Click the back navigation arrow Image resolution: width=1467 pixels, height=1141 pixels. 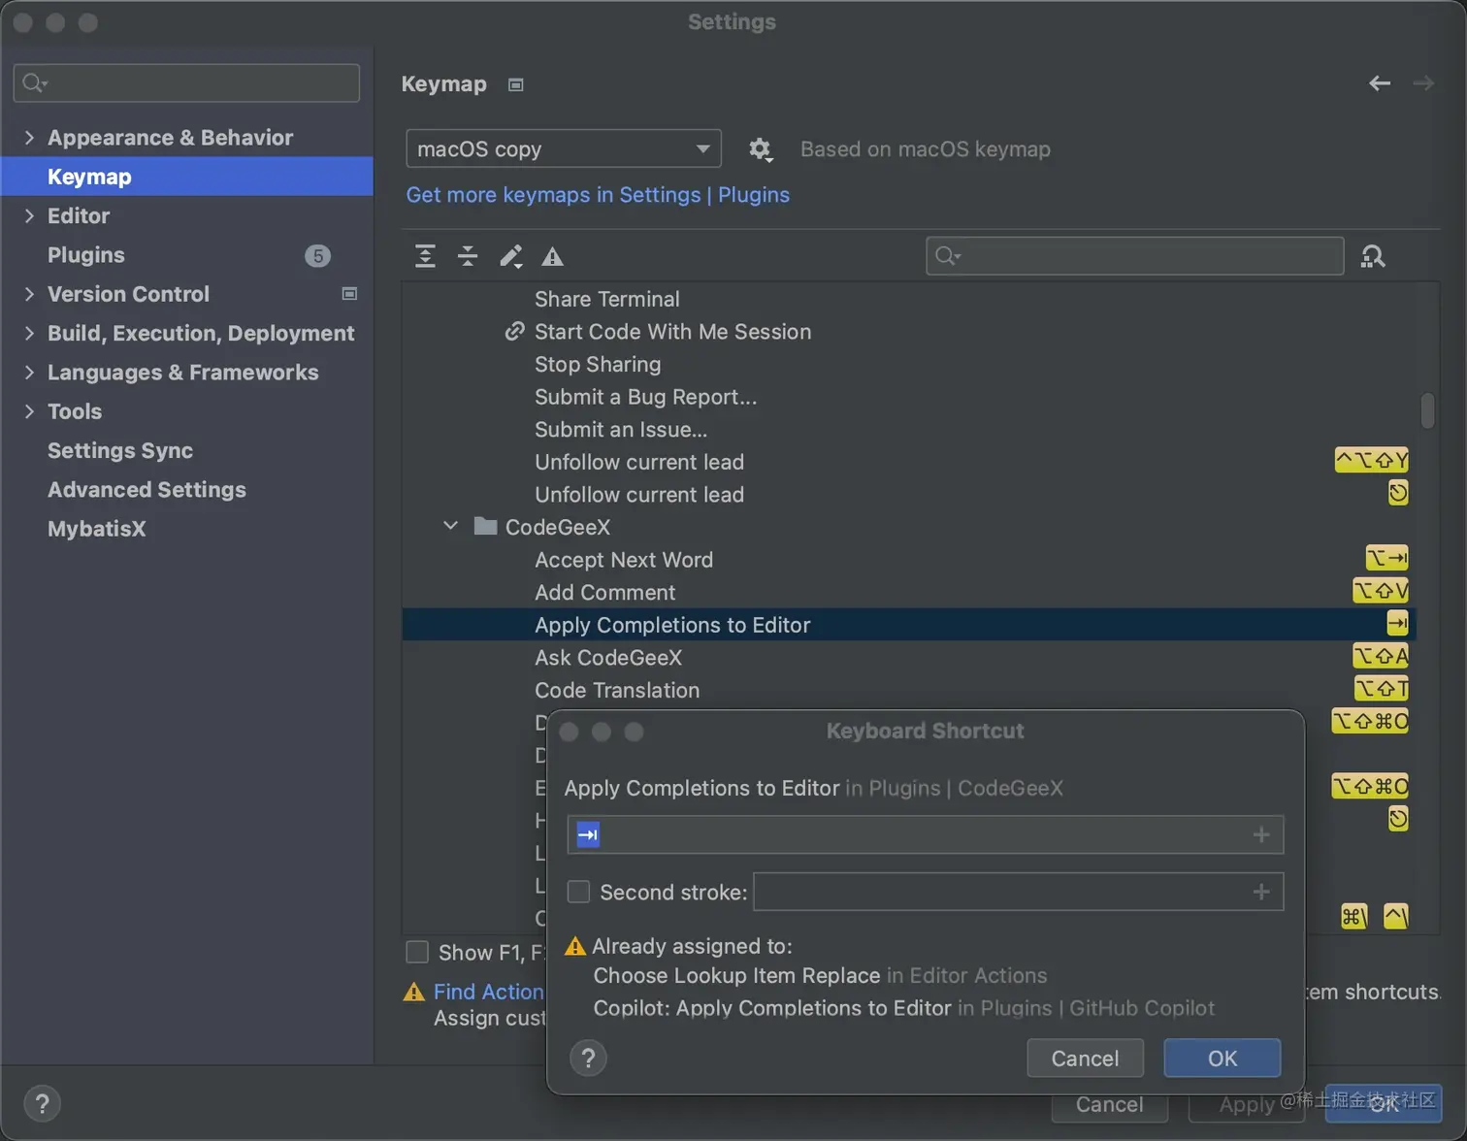click(1379, 83)
